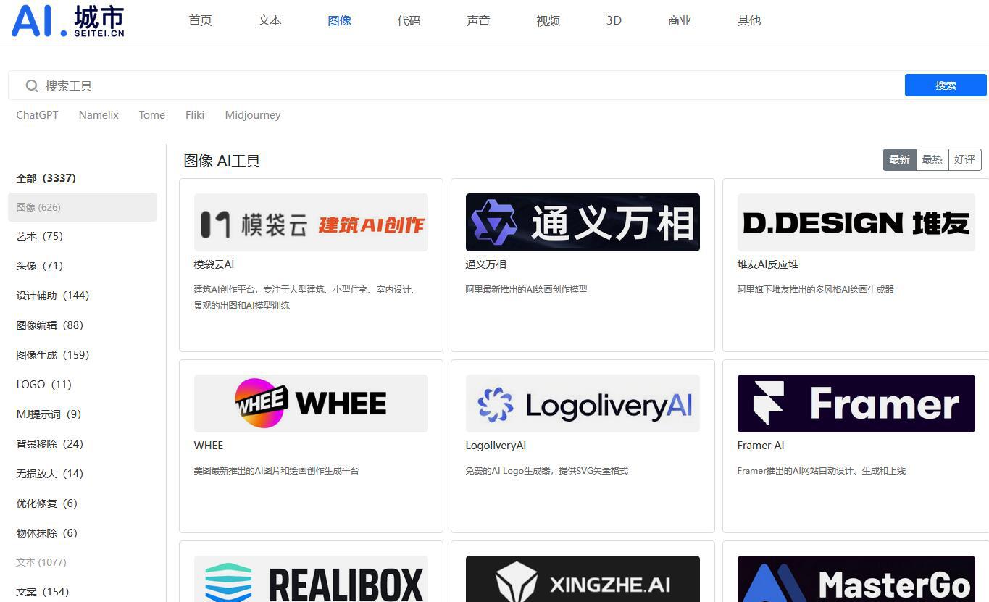989x602 pixels.
Task: Open the WHEE title link
Action: 209,446
